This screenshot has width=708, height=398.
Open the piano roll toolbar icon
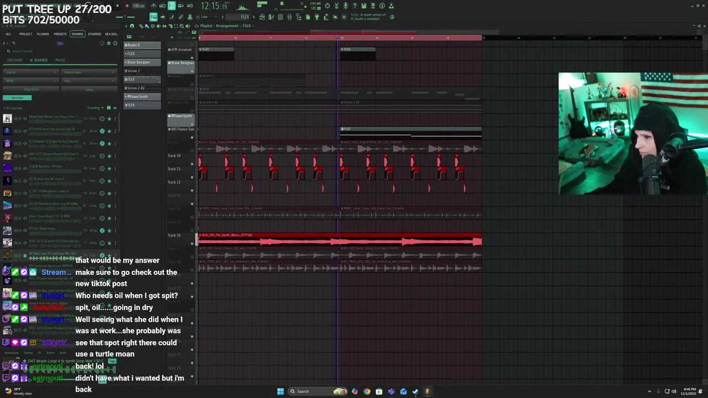coord(271,17)
